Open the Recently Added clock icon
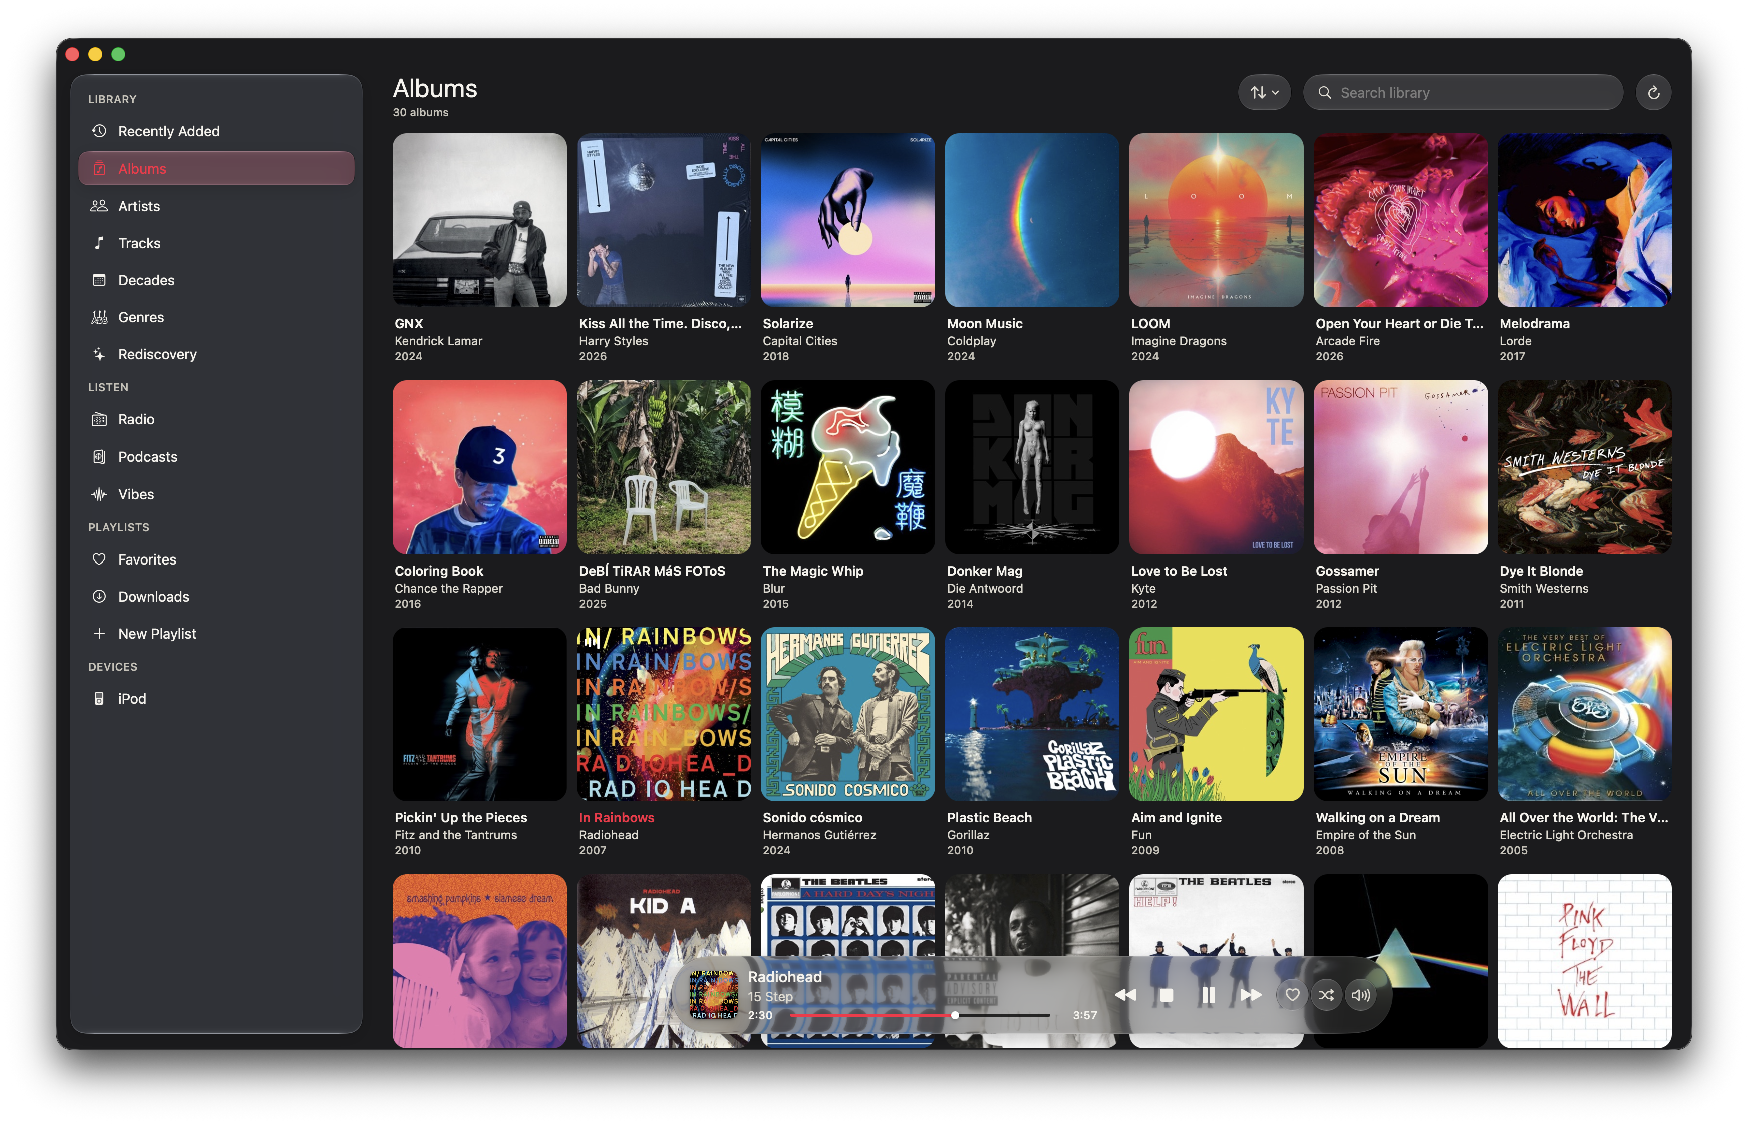 [x=99, y=131]
